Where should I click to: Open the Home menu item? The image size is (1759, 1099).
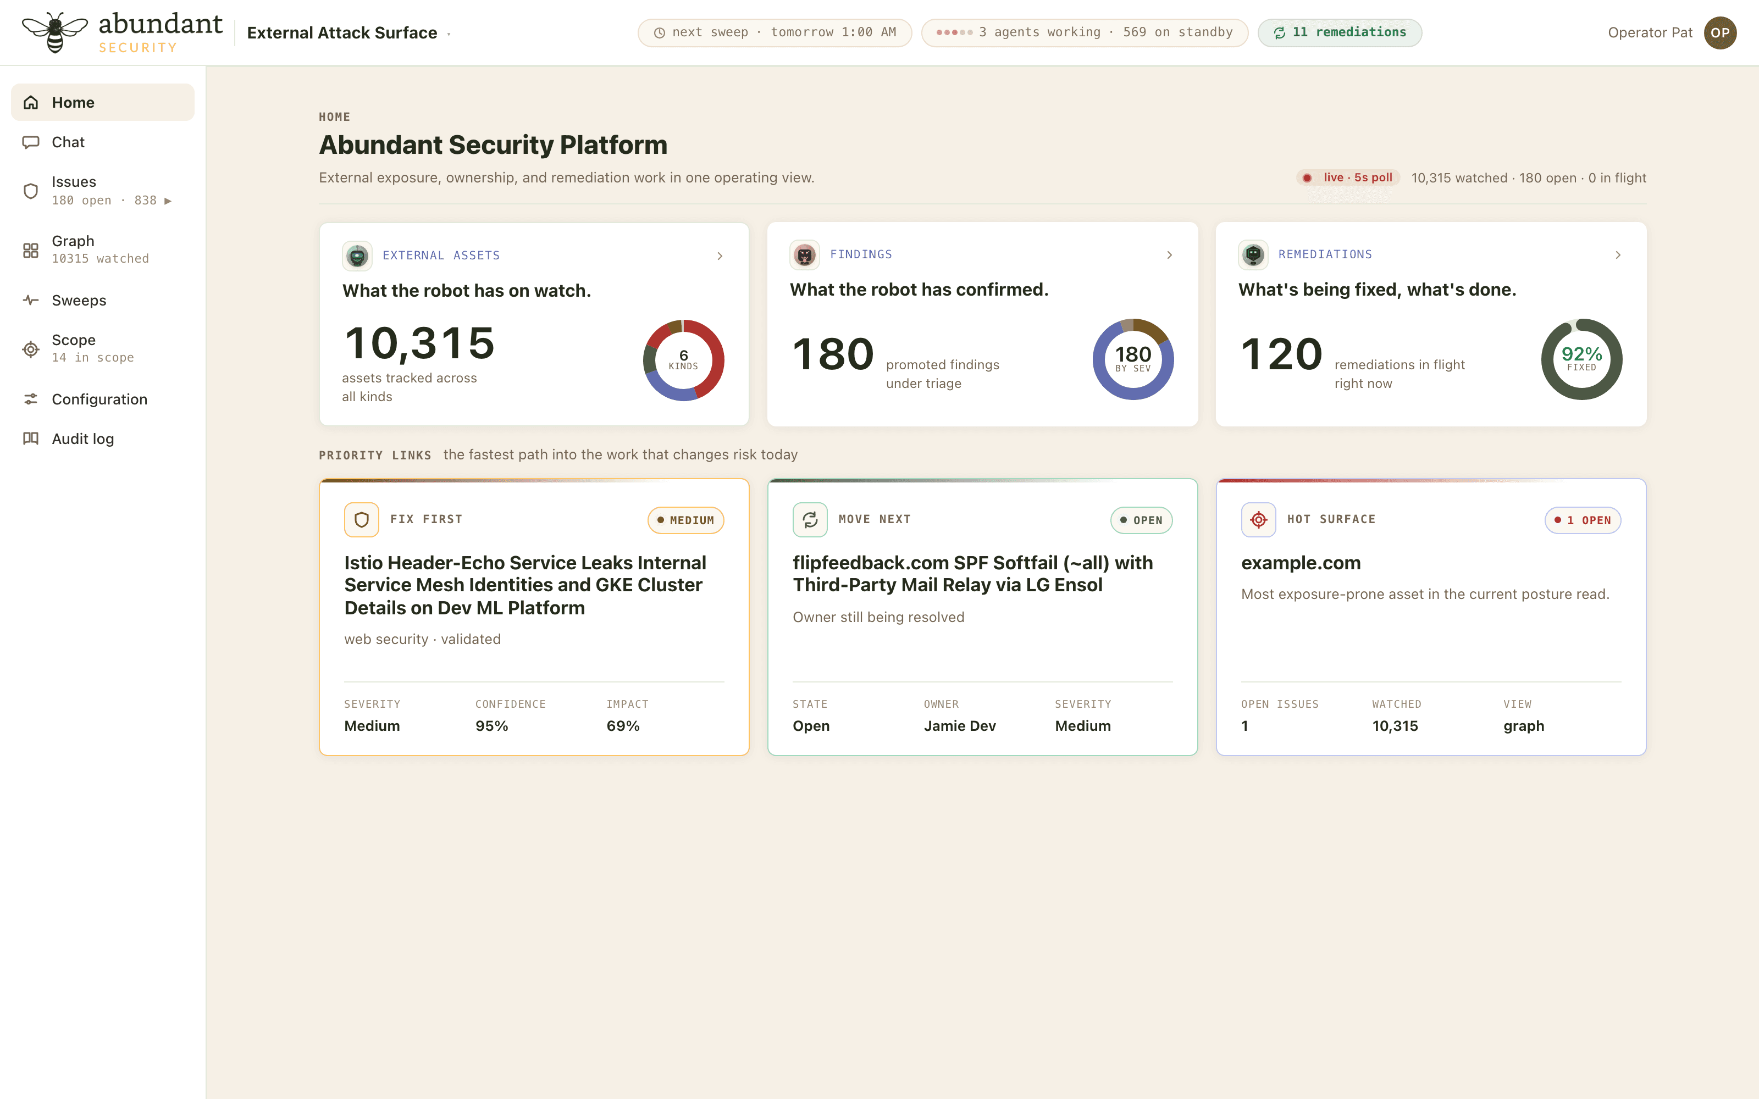(x=102, y=103)
